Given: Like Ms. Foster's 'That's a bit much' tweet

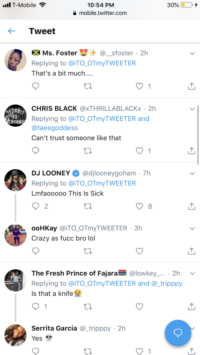Looking at the screenshot, I should (140, 86).
